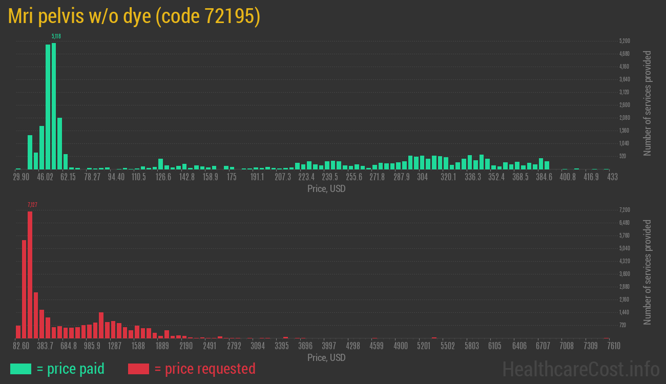Click the 7,200 y-axis tick on red chart
Viewport: 666px width, 384px height.
624,210
